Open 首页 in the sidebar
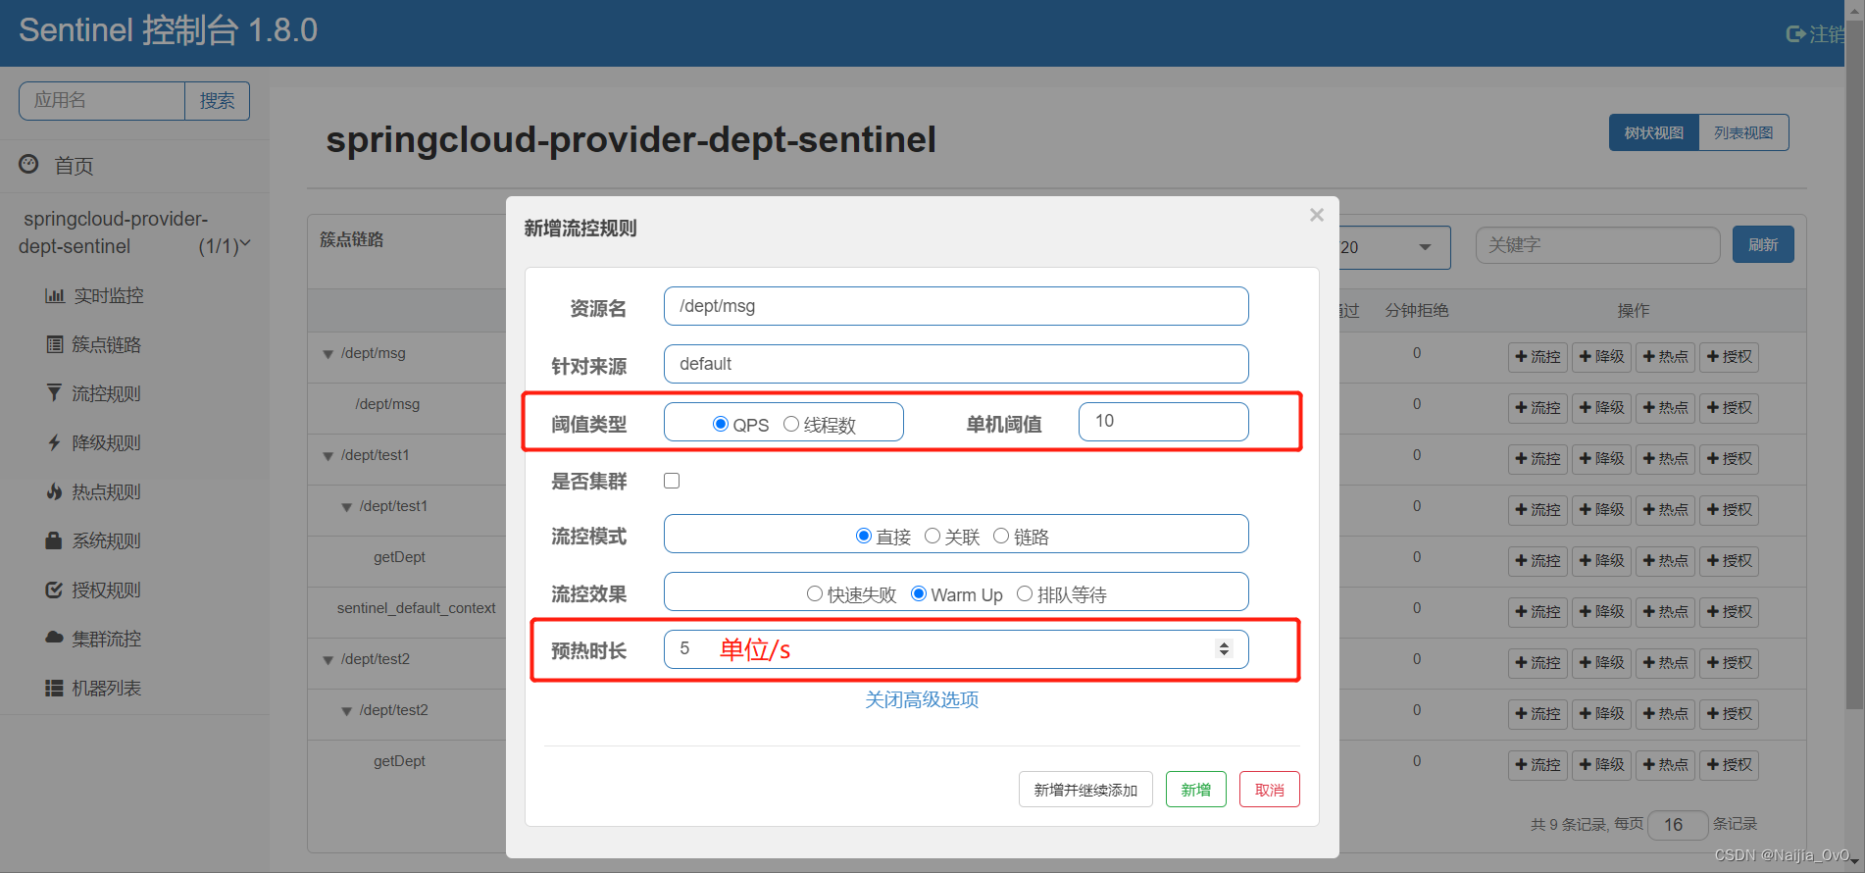This screenshot has height=873, width=1865. (x=74, y=166)
